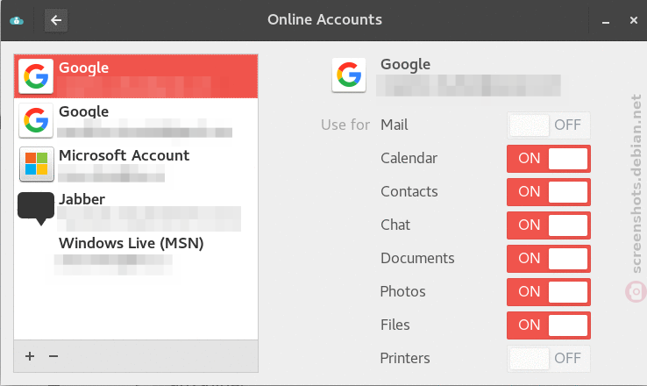Click the Documents label
The width and height of the screenshot is (647, 386).
417,259
